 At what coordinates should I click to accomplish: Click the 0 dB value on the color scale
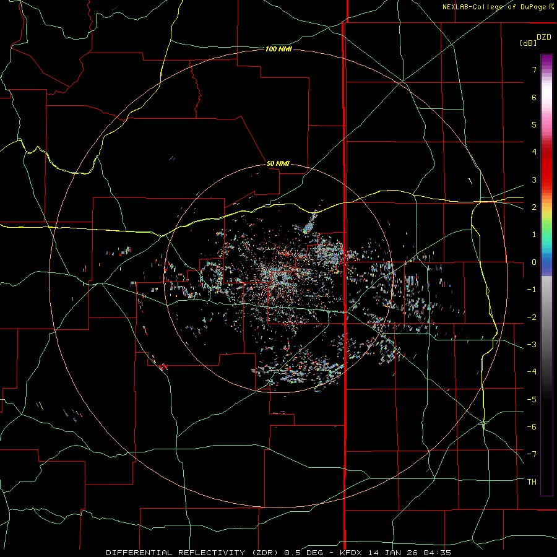coord(534,262)
